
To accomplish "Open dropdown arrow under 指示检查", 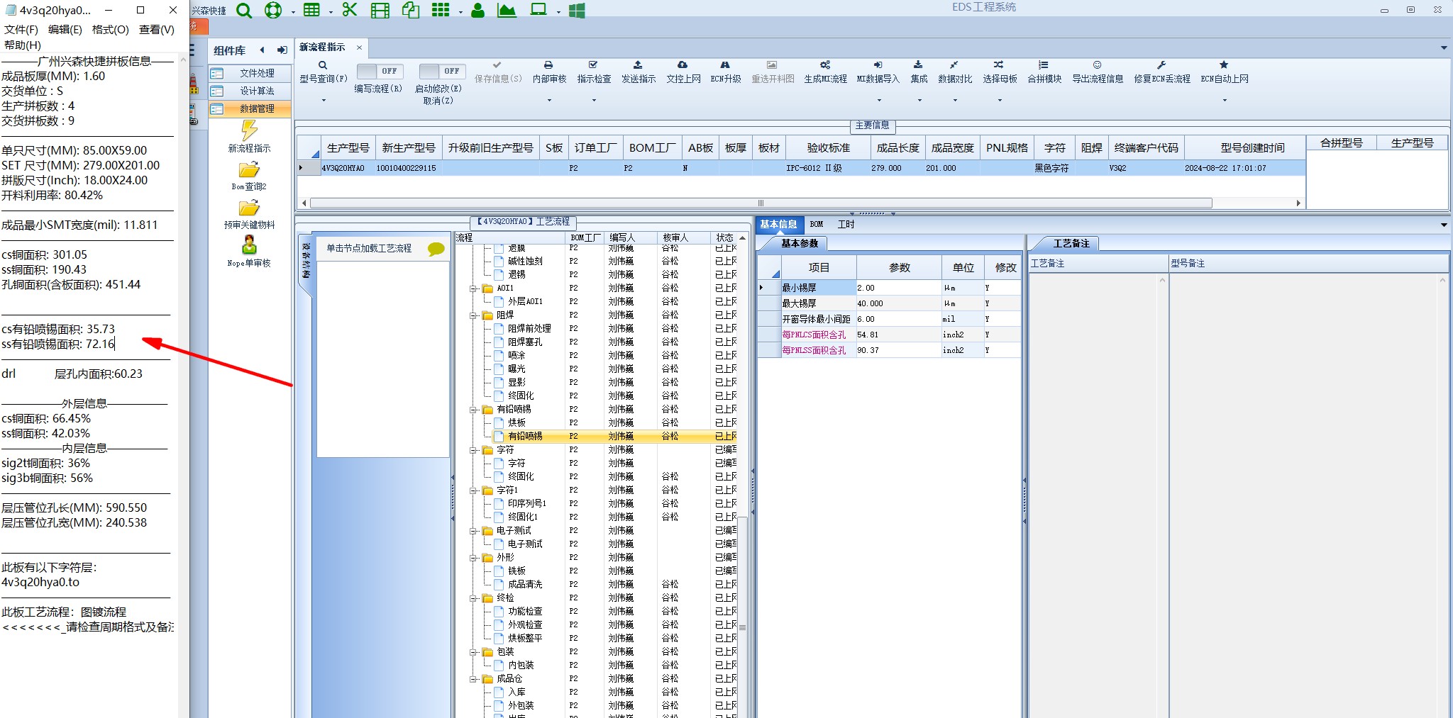I will tap(594, 100).
